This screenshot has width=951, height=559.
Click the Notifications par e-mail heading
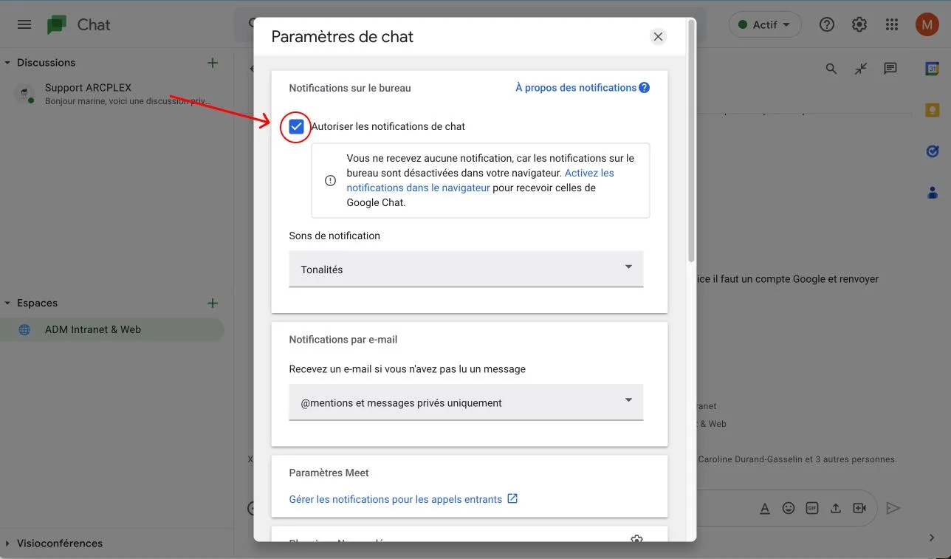[343, 340]
